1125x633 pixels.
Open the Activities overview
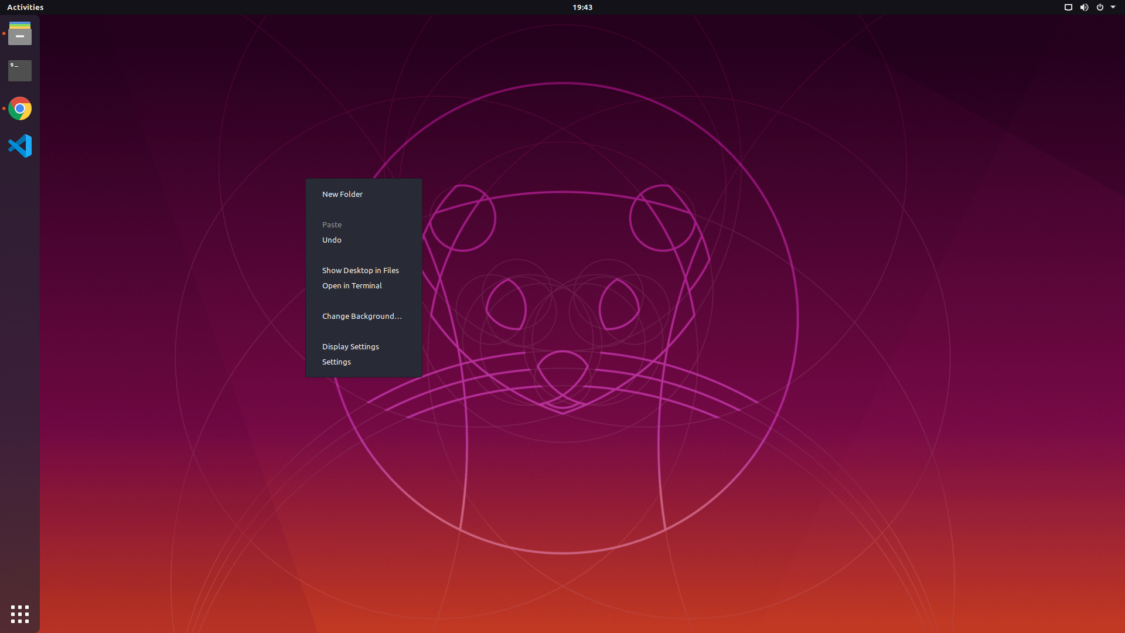(x=25, y=8)
